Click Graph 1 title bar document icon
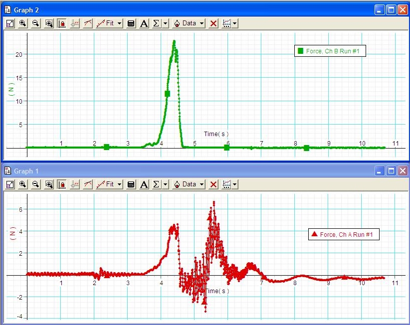This screenshot has width=410, height=325. pos(8,171)
